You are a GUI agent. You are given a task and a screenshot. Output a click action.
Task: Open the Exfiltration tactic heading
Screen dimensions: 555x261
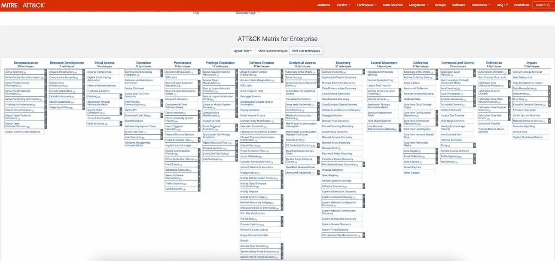click(x=494, y=63)
